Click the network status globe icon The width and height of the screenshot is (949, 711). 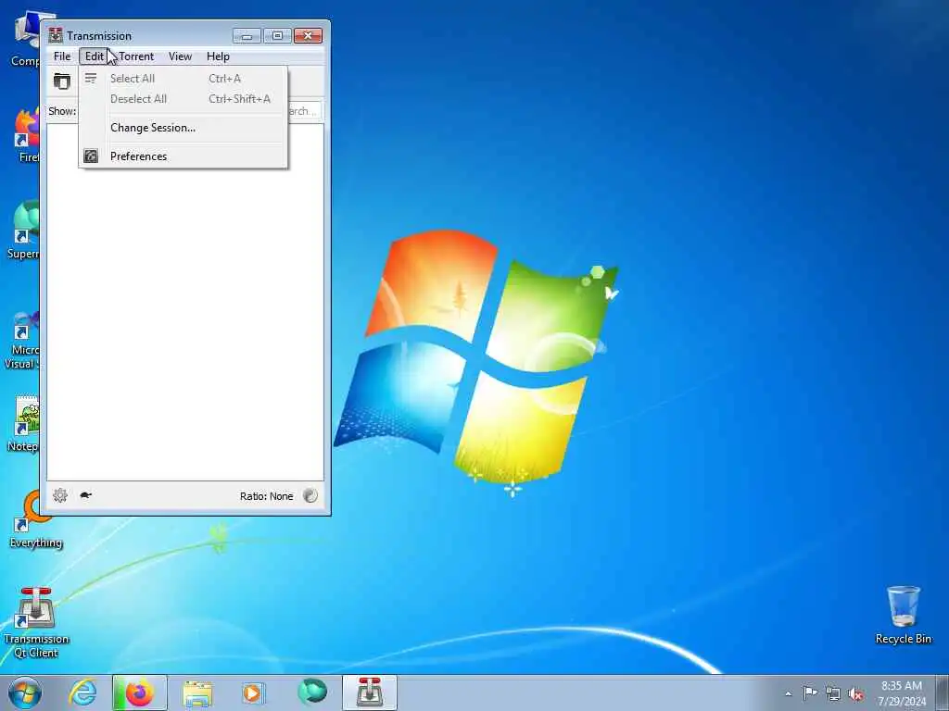pyautogui.click(x=310, y=496)
